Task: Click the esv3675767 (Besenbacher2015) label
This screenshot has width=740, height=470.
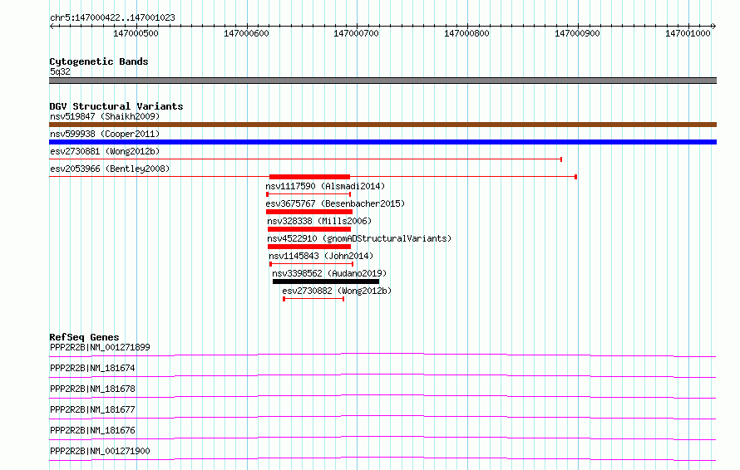Action: tap(335, 203)
